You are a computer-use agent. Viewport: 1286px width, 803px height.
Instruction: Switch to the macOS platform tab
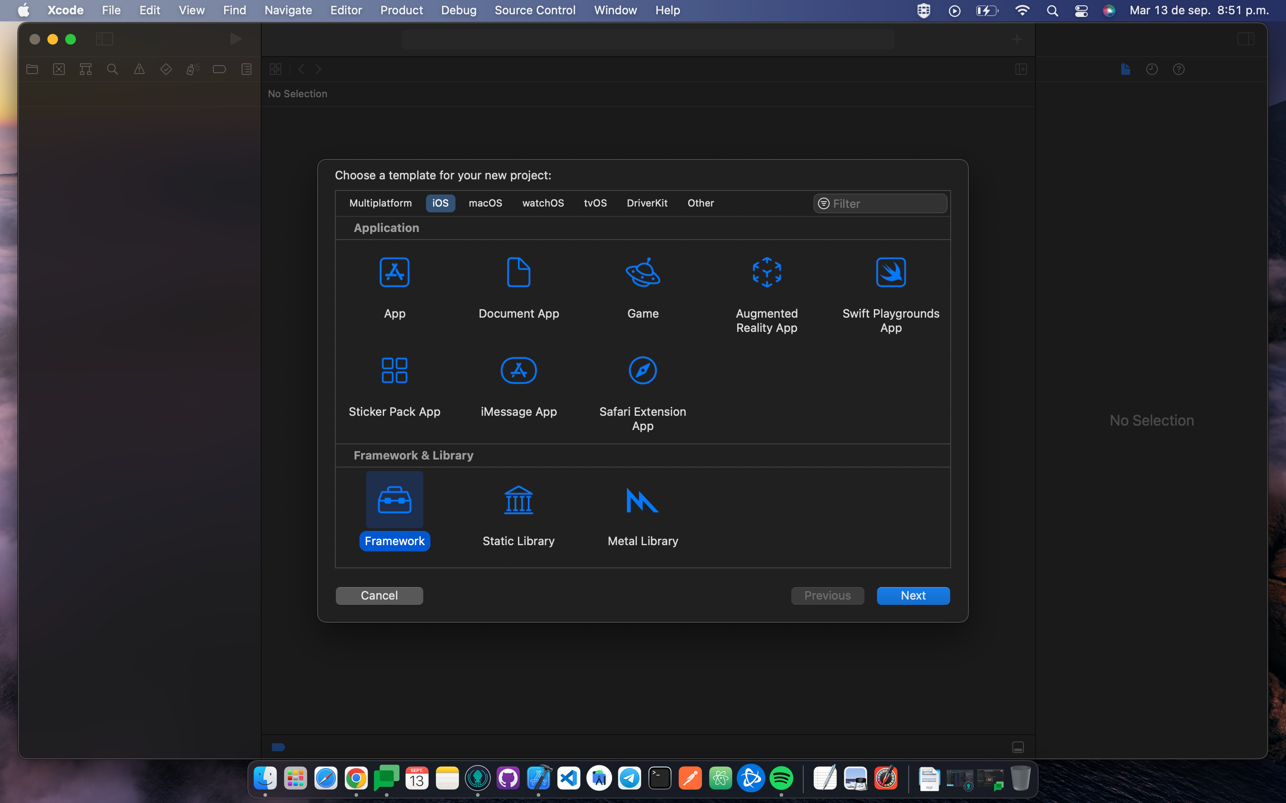pyautogui.click(x=485, y=203)
